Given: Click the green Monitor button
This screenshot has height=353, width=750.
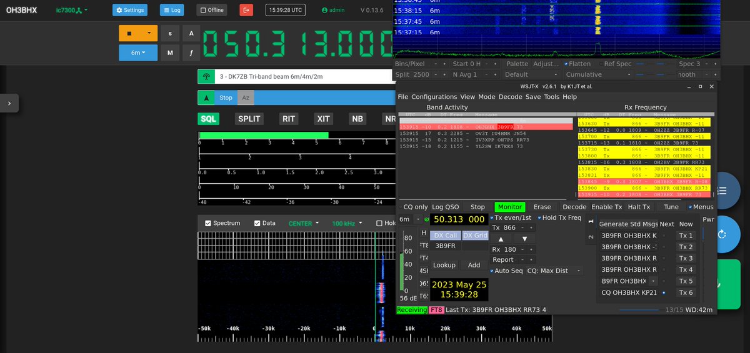Looking at the screenshot, I should pyautogui.click(x=510, y=207).
